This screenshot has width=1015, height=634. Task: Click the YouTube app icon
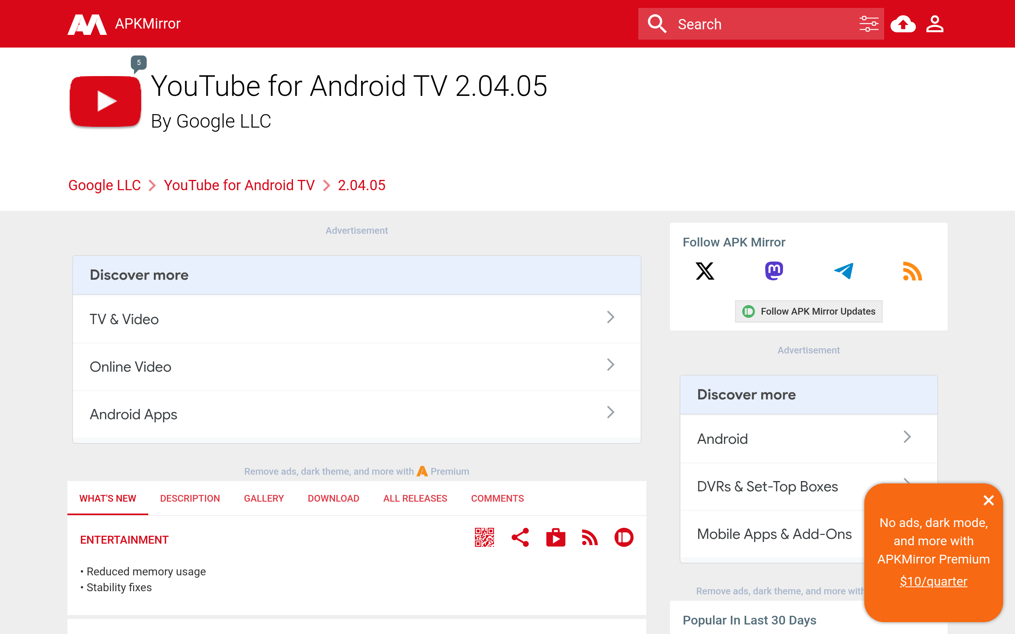(105, 101)
